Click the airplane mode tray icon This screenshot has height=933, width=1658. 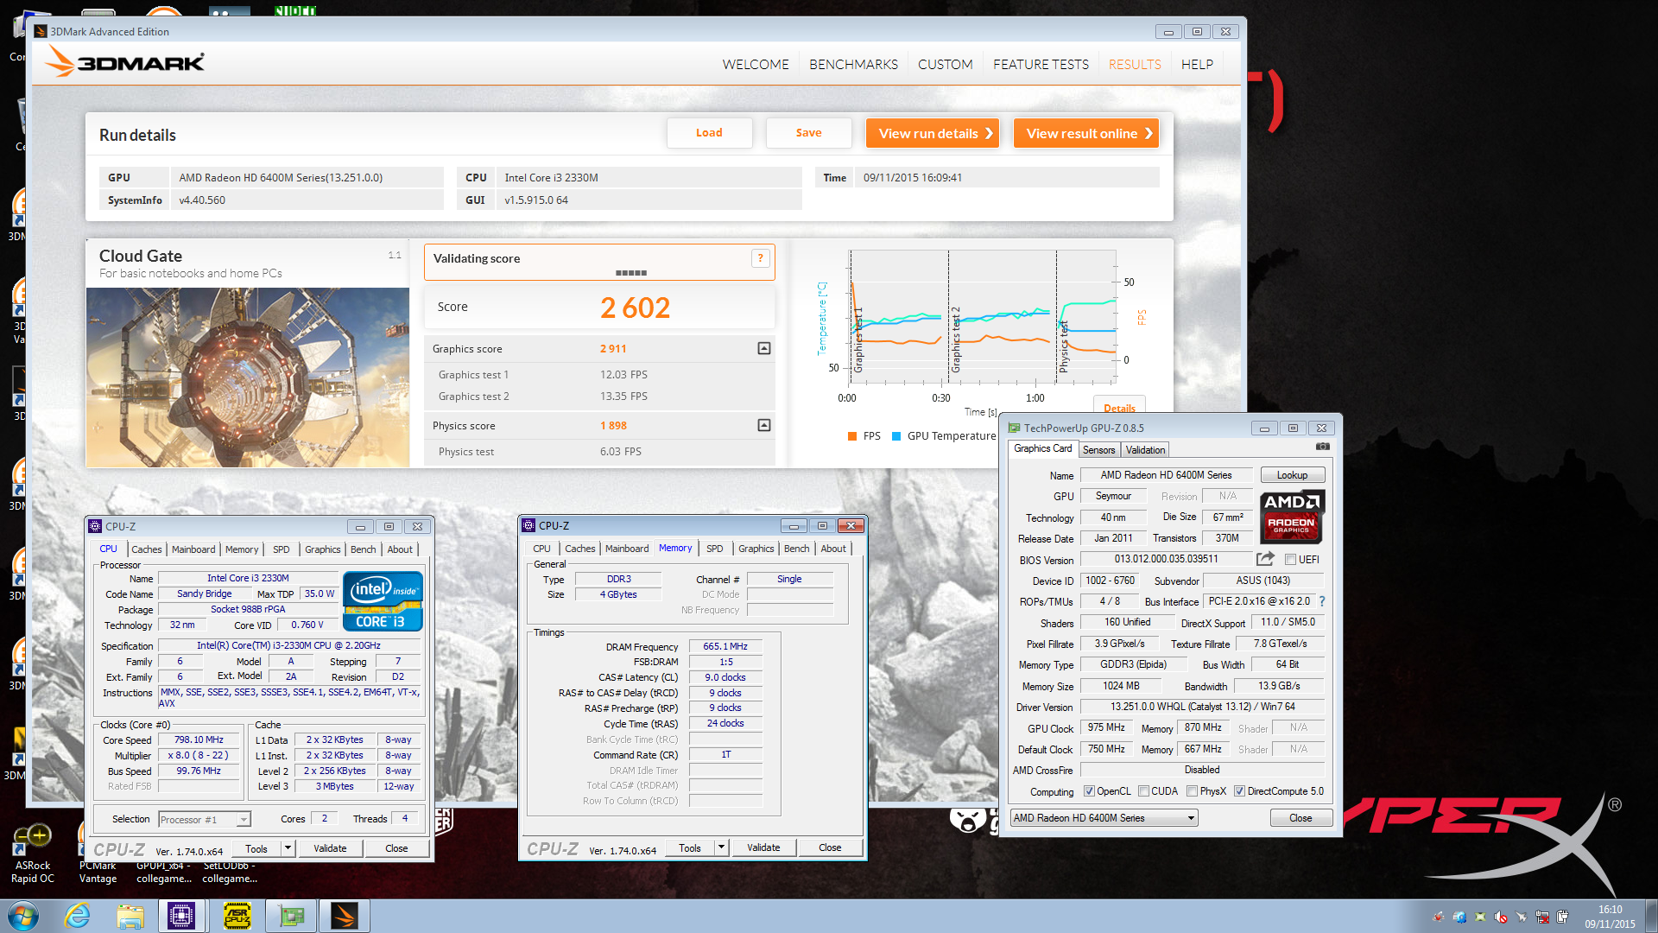[x=1522, y=917]
